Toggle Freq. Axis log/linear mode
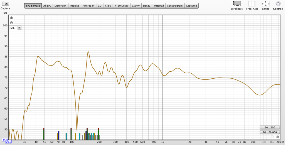Viewport: 285px width, 145px height. tap(252, 4)
